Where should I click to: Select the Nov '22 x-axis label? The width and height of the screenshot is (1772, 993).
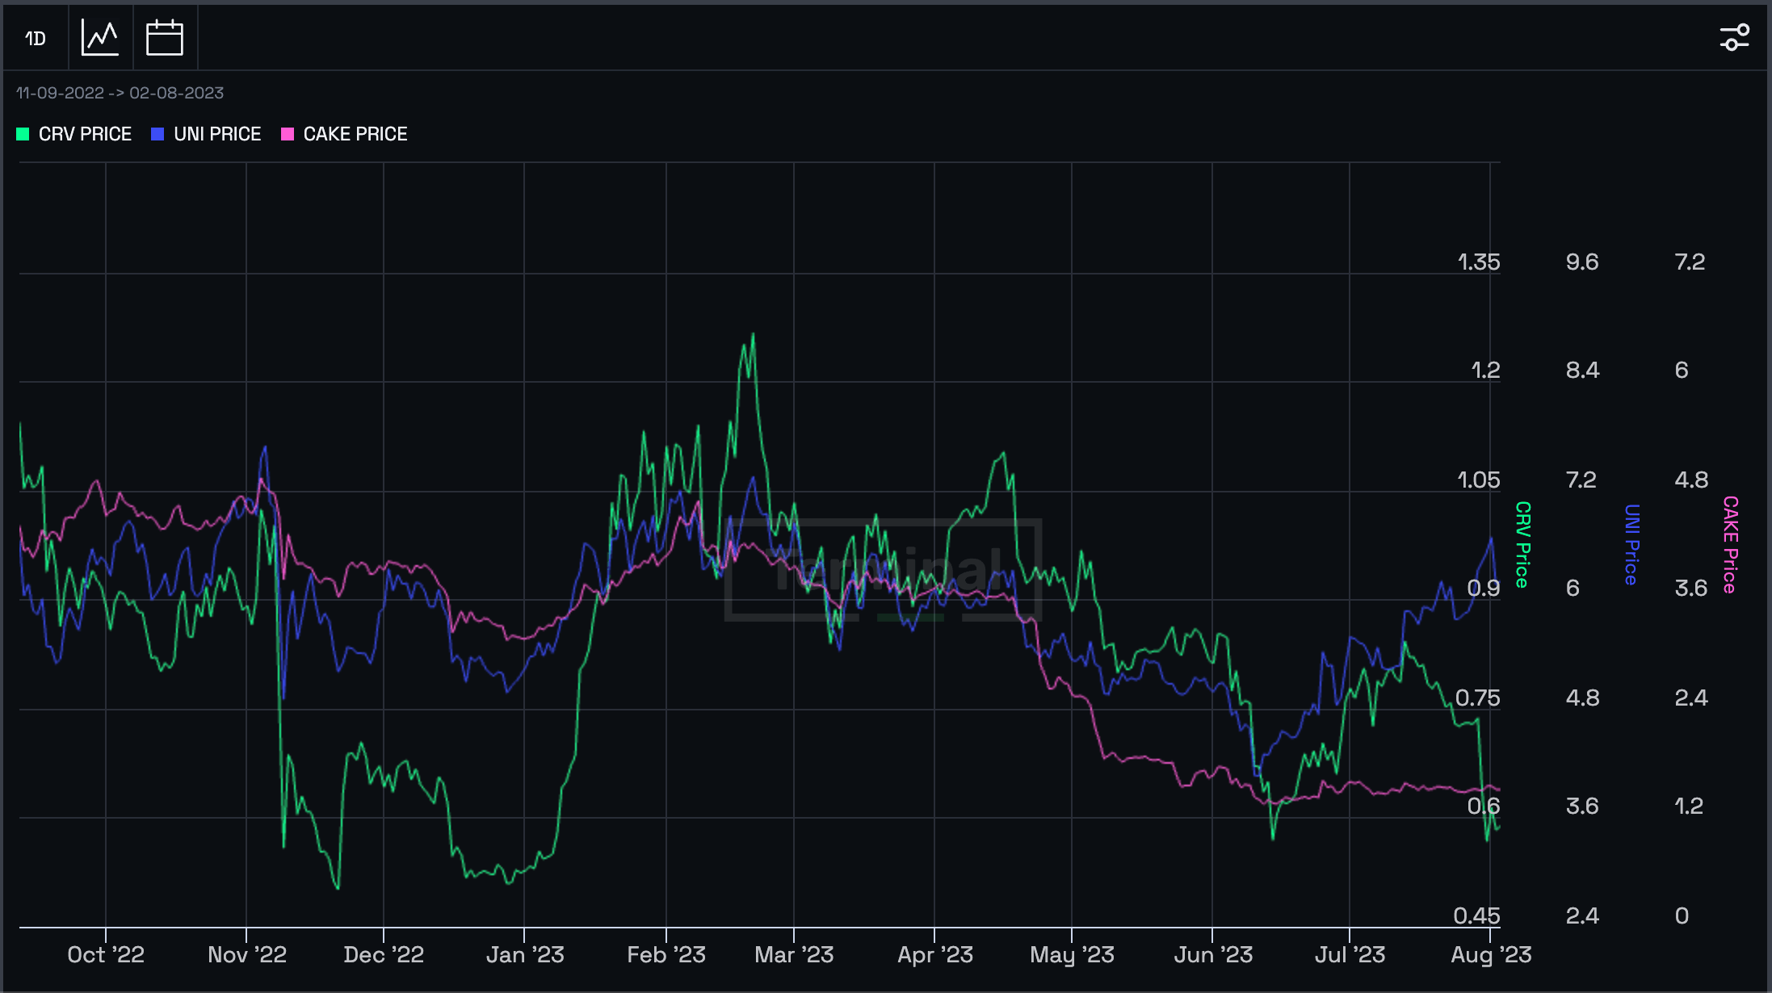coord(247,955)
